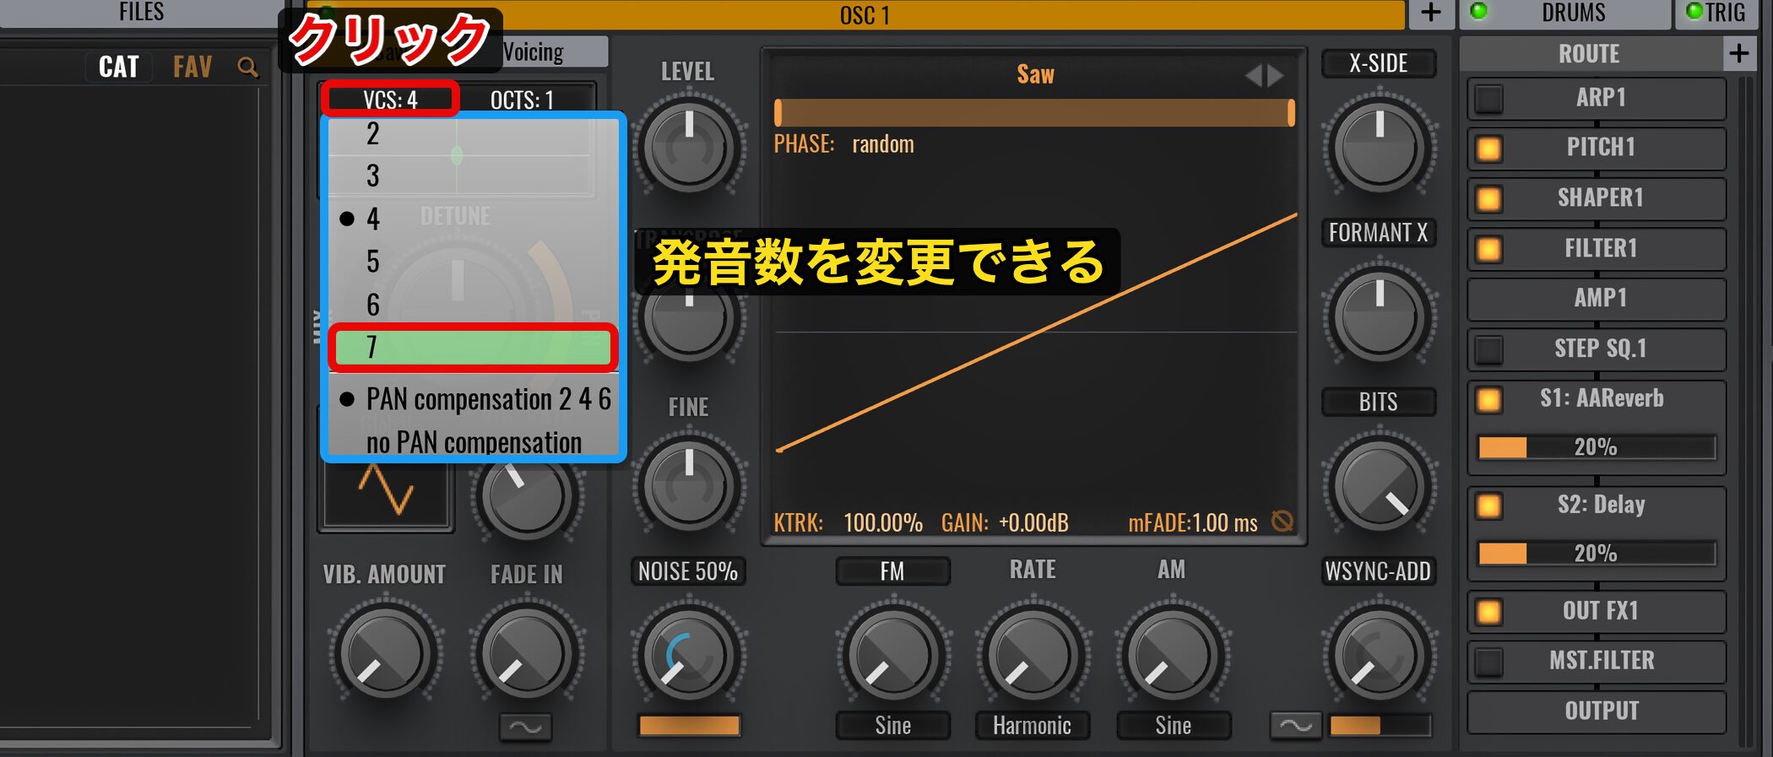Open the Saw waveform selector
This screenshot has height=757, width=1773.
[1035, 74]
